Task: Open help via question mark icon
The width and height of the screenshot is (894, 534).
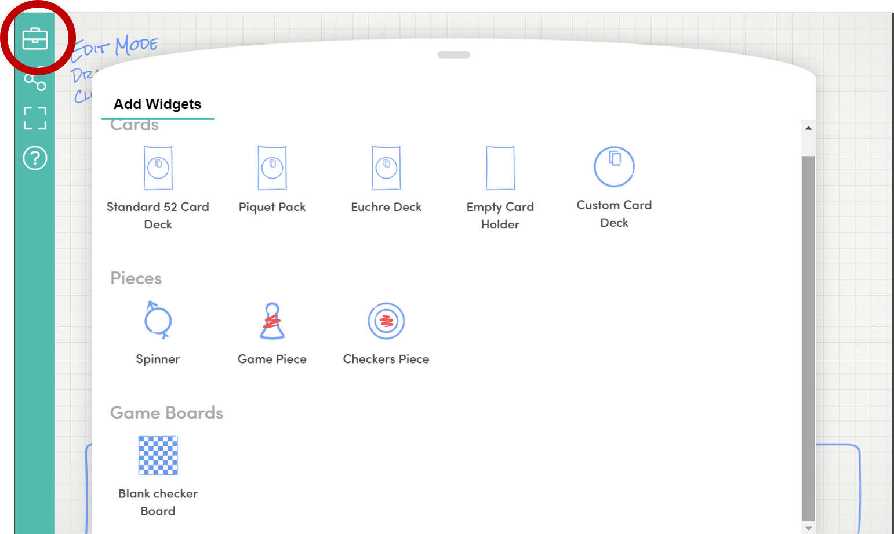Action: 35,158
